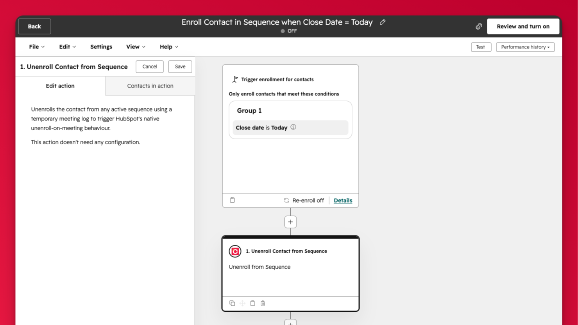
Task: Click the 1. Unenroll Contact from Sequence card title
Action: coord(286,251)
